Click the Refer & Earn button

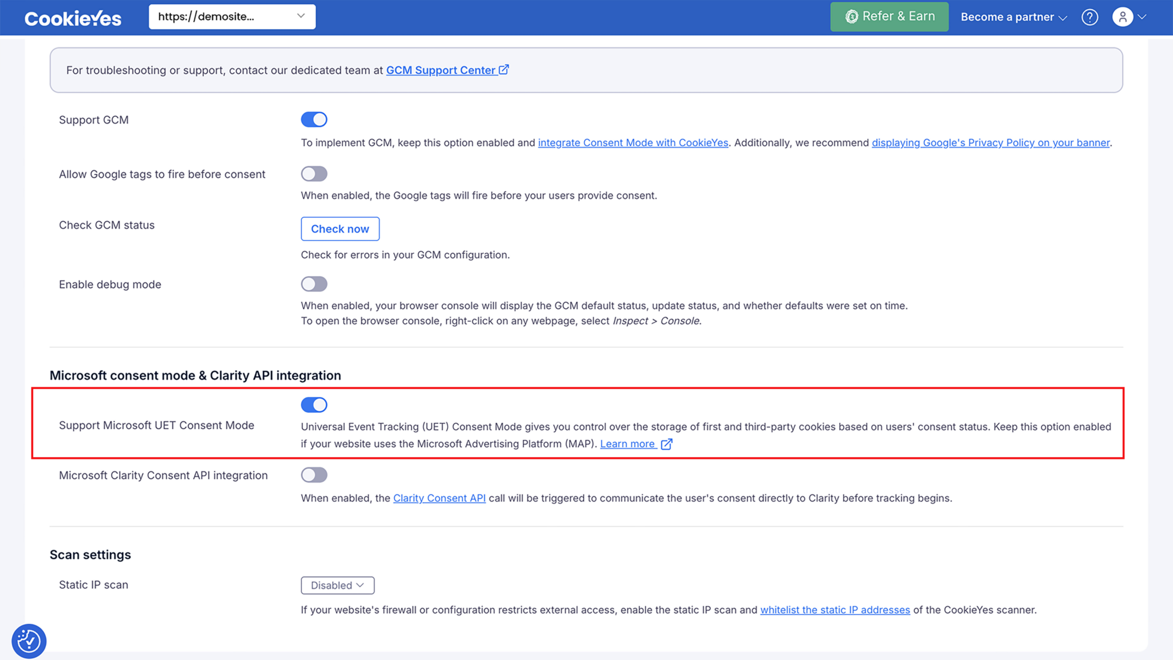pyautogui.click(x=889, y=16)
